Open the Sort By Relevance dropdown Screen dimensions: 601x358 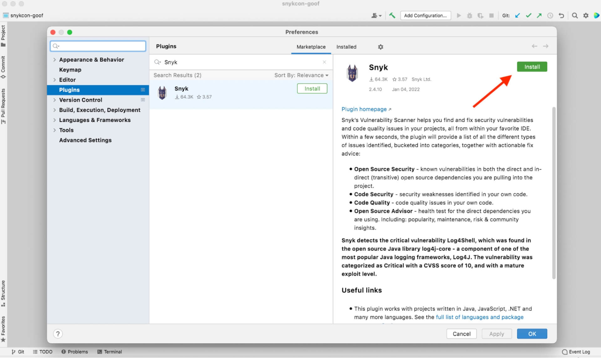(301, 75)
